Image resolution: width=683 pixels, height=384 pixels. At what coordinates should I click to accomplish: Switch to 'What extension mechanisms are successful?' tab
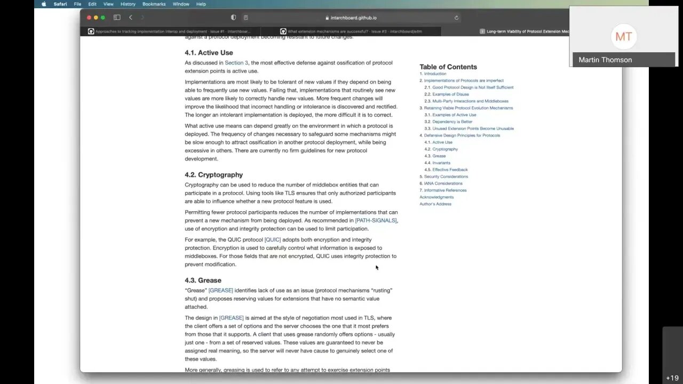click(x=351, y=31)
